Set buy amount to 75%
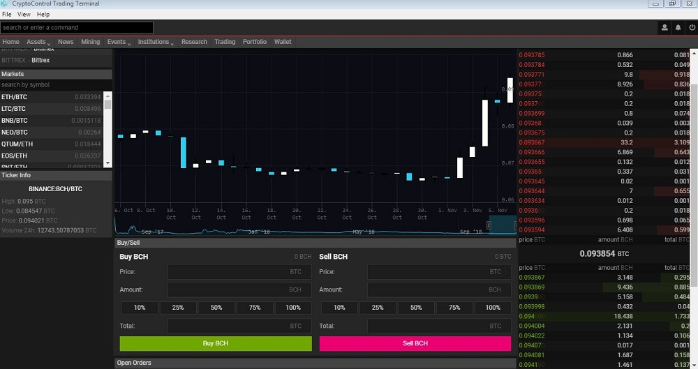698x369 pixels. point(255,308)
